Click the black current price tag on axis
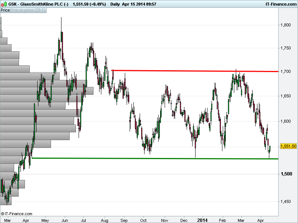The height and width of the screenshot is (223, 298). tap(289, 146)
